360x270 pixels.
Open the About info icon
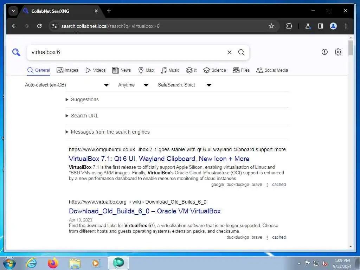[324, 52]
